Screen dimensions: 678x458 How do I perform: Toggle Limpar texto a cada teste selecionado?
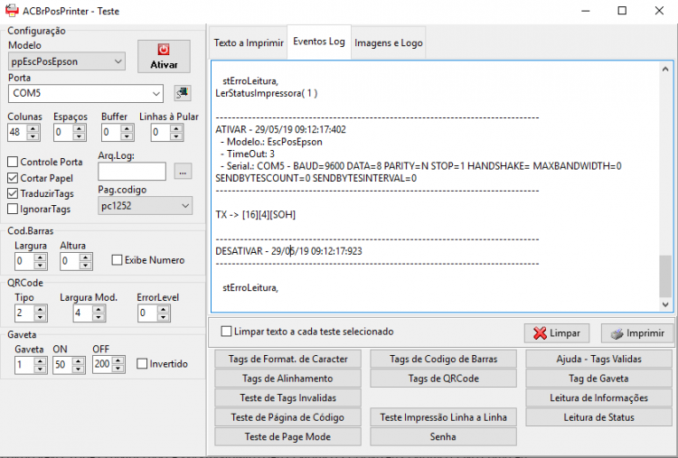[226, 332]
